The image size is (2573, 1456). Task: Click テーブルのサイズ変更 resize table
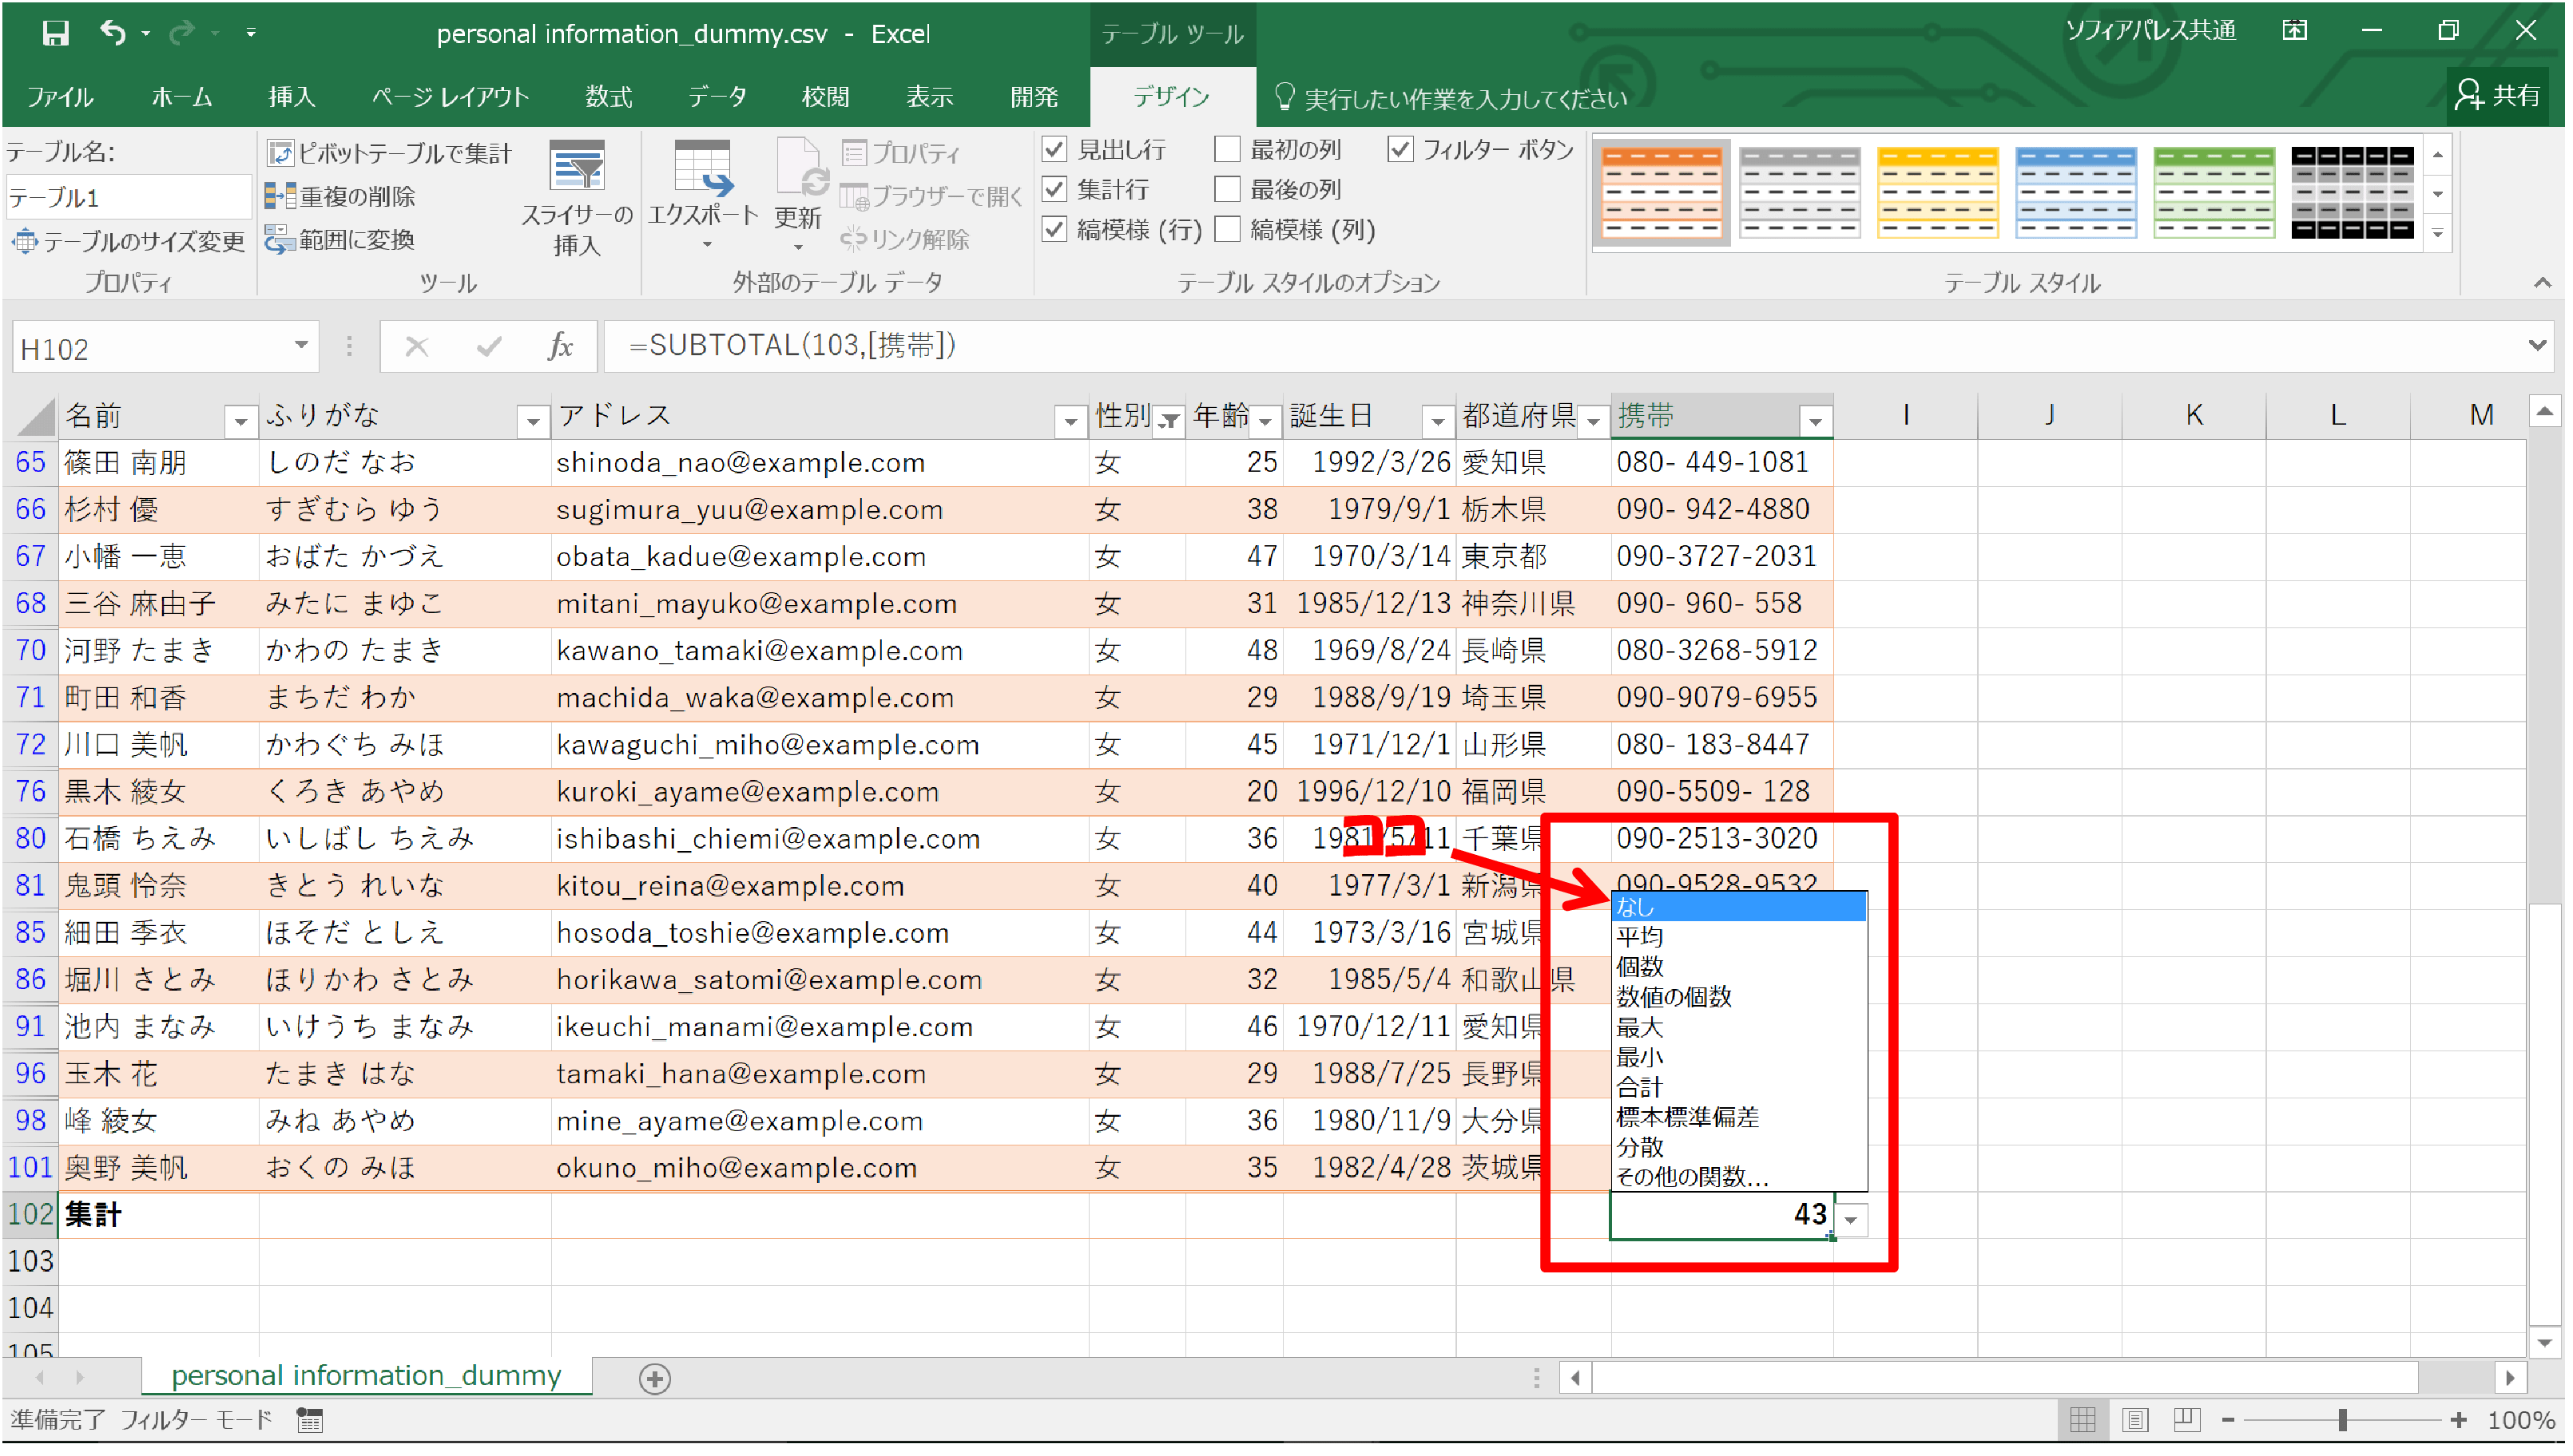[128, 242]
